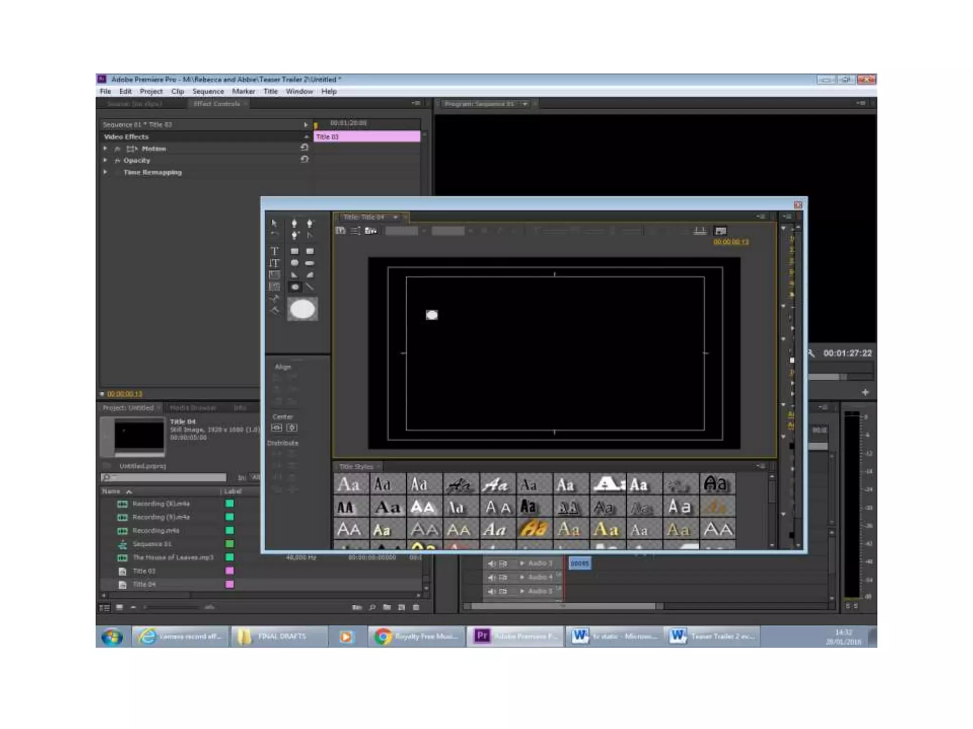Click the Clear trash icon in Project panel
973x729 pixels.
pyautogui.click(x=416, y=607)
